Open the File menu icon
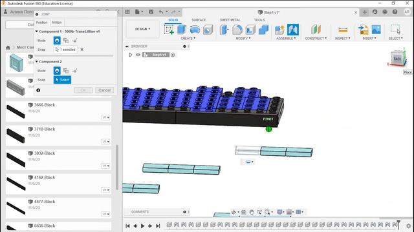This screenshot has width=414, height=232. pyautogui.click(x=138, y=12)
